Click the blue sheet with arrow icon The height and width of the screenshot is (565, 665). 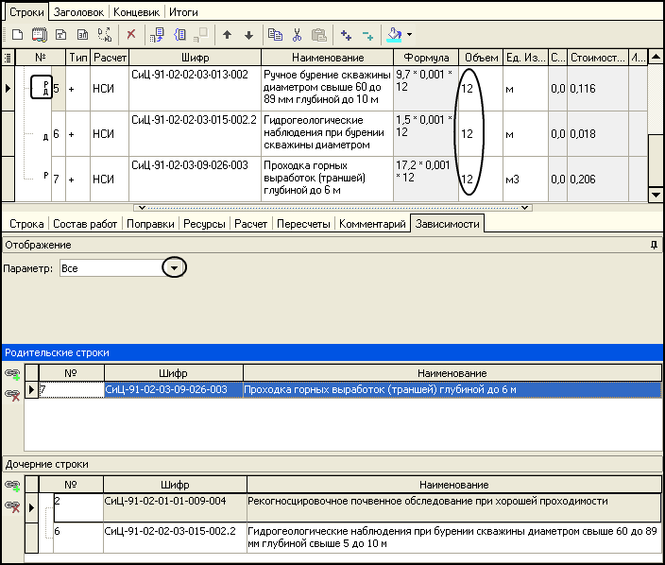click(x=158, y=35)
